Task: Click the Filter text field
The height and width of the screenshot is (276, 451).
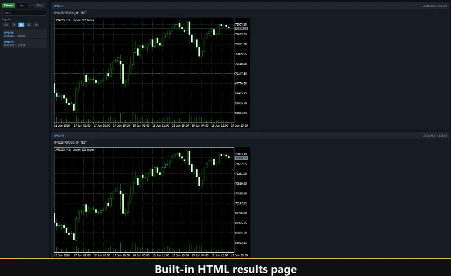Action: tap(24, 13)
